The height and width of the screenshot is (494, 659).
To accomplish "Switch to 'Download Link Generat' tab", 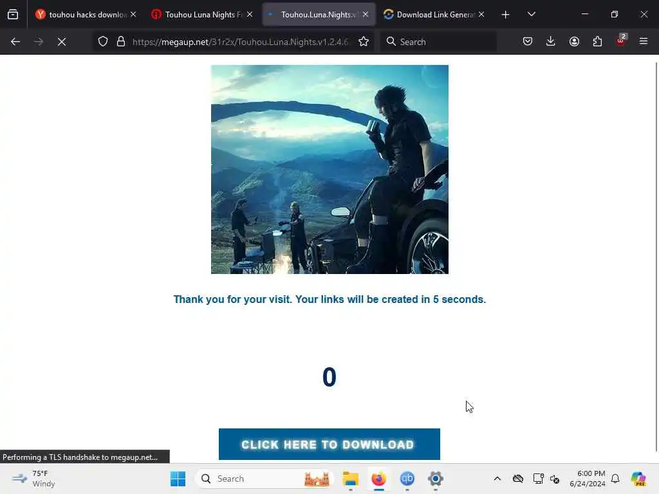I will click(434, 15).
